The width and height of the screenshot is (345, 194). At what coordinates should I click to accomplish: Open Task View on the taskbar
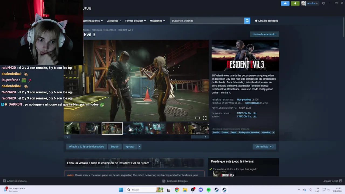coord(168,190)
